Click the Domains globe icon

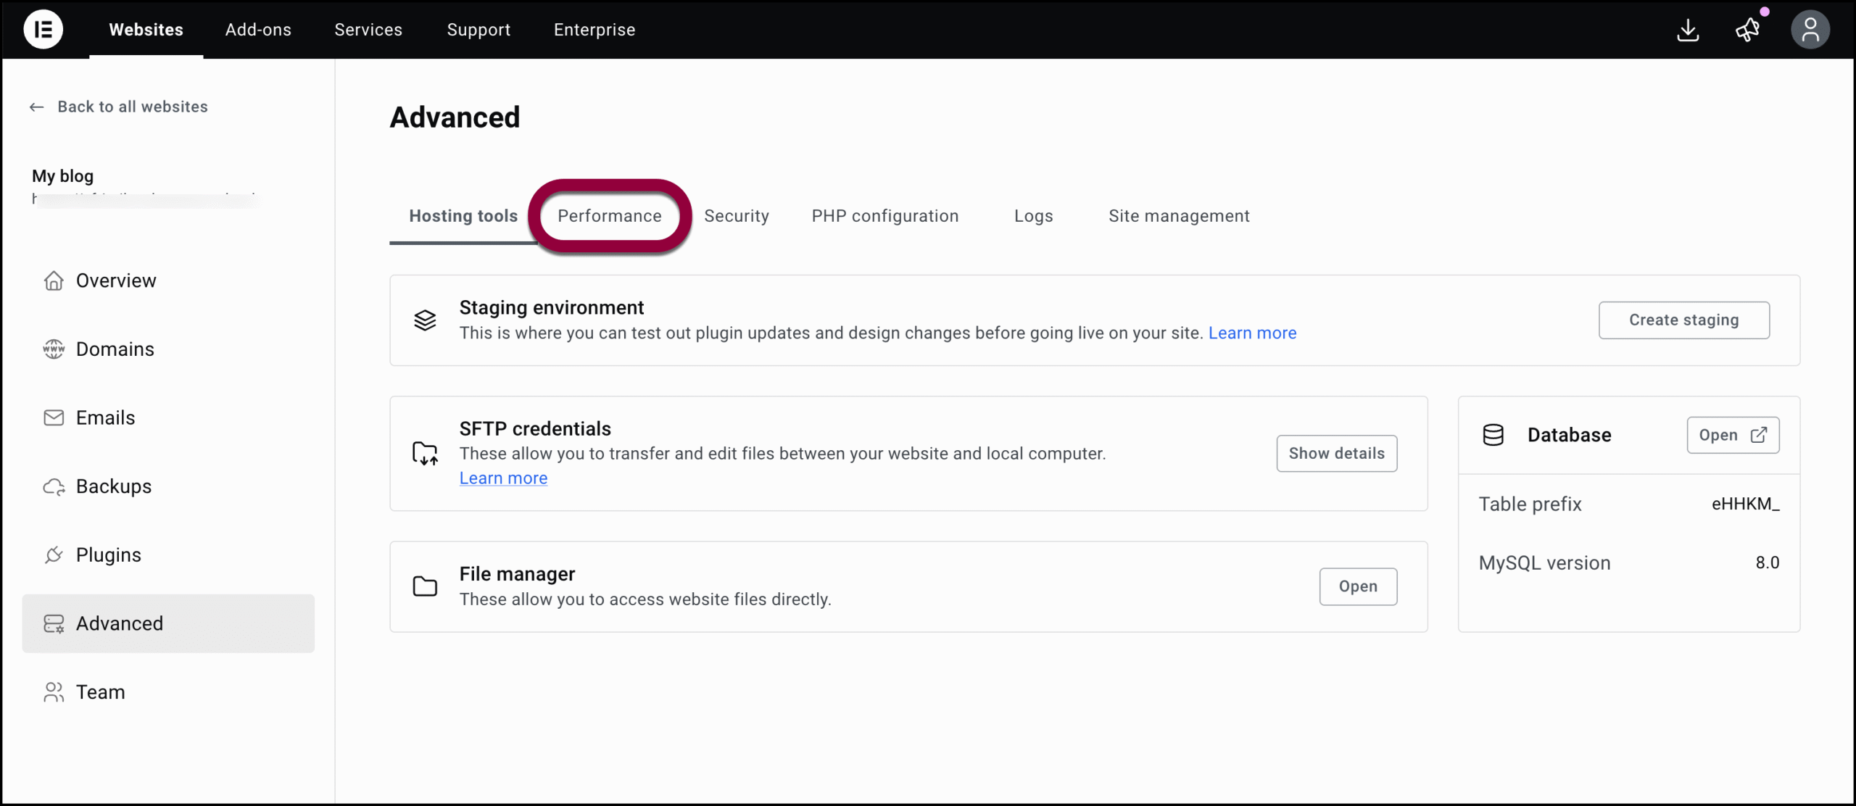54,349
